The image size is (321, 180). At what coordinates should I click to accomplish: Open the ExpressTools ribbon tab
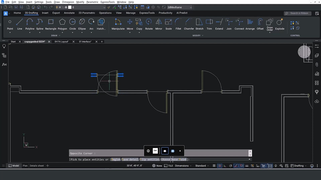pyautogui.click(x=147, y=13)
